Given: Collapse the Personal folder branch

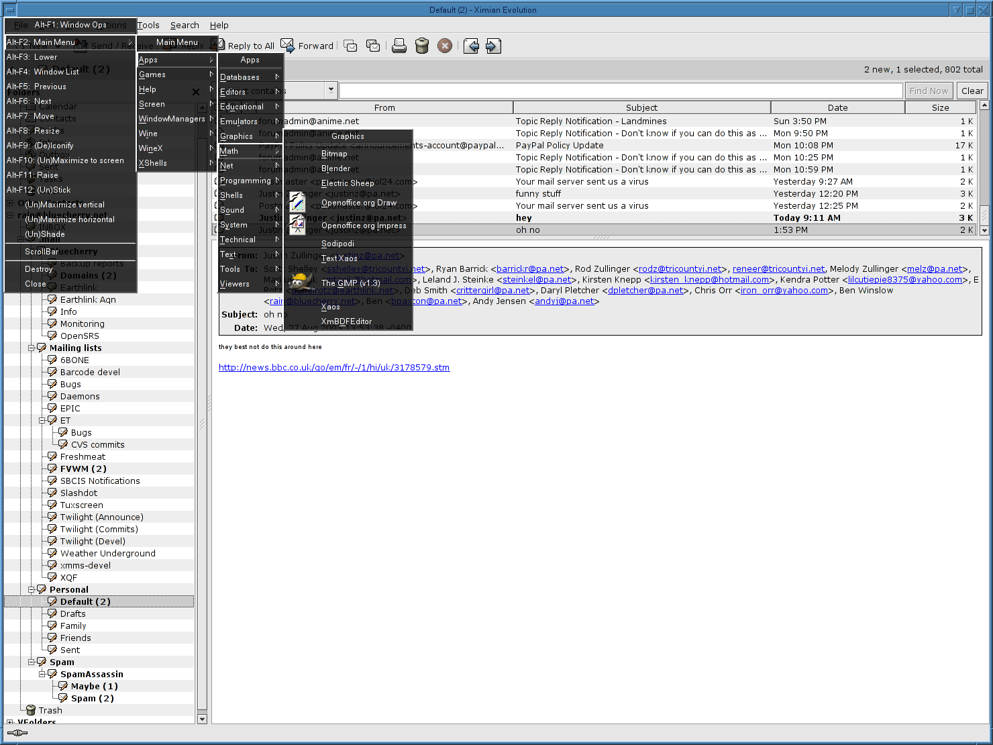Looking at the screenshot, I should [31, 590].
